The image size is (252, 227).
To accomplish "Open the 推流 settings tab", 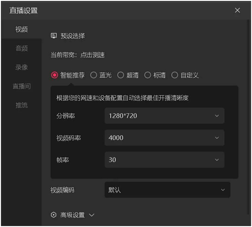I will click(22, 105).
